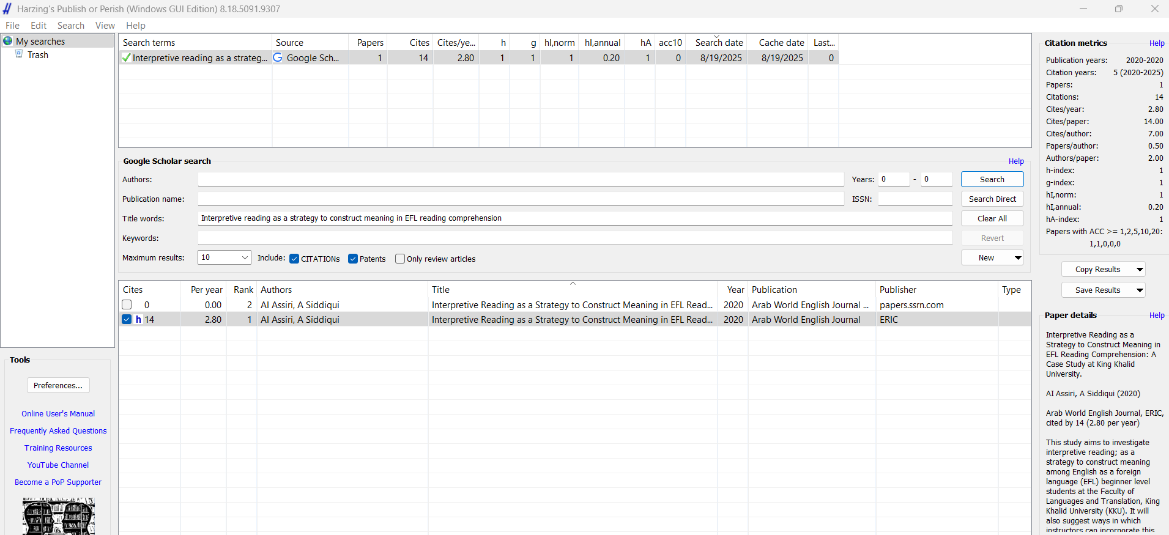The height and width of the screenshot is (535, 1169).
Task: Click the h-index marker icon beside 14 cites
Action: [x=139, y=319]
